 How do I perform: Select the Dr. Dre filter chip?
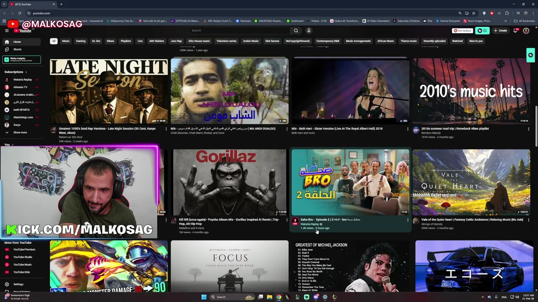coord(96,41)
